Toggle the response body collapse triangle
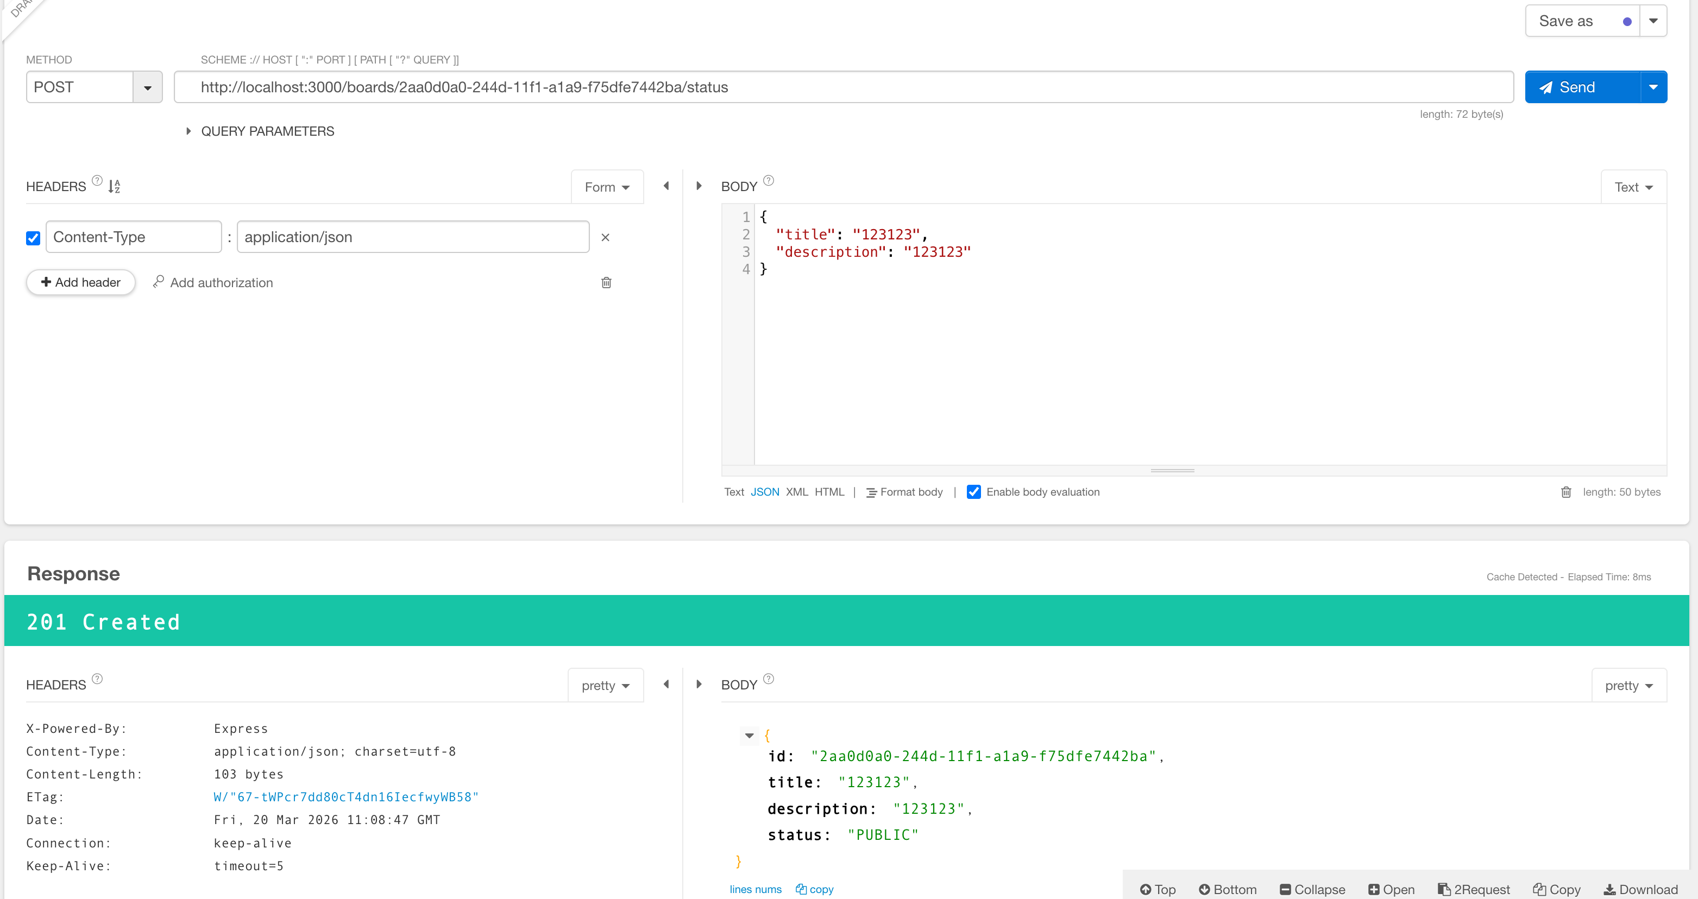 (x=749, y=736)
